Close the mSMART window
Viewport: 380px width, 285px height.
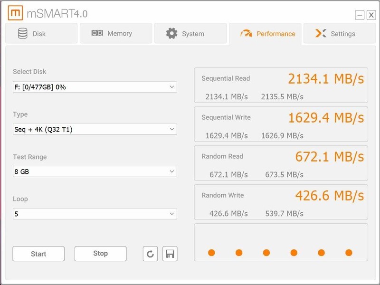pos(371,15)
